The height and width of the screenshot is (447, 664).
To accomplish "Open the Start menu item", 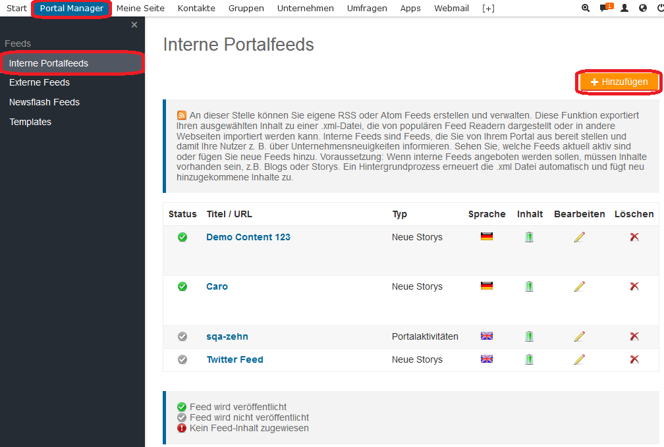I will coord(17,8).
